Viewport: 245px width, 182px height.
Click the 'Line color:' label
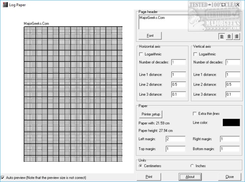(200, 122)
